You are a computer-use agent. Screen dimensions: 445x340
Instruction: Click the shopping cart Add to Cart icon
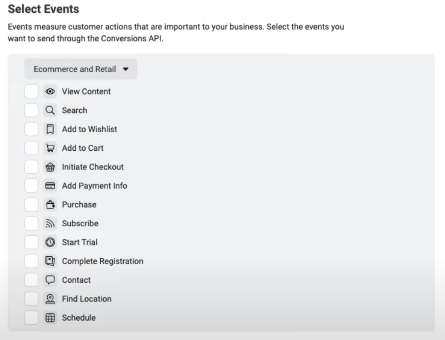[x=50, y=148]
